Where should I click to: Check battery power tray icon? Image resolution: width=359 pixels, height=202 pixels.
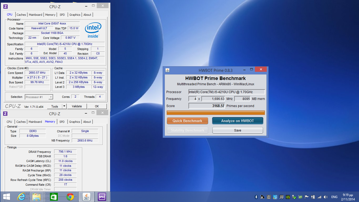click(x=313, y=197)
